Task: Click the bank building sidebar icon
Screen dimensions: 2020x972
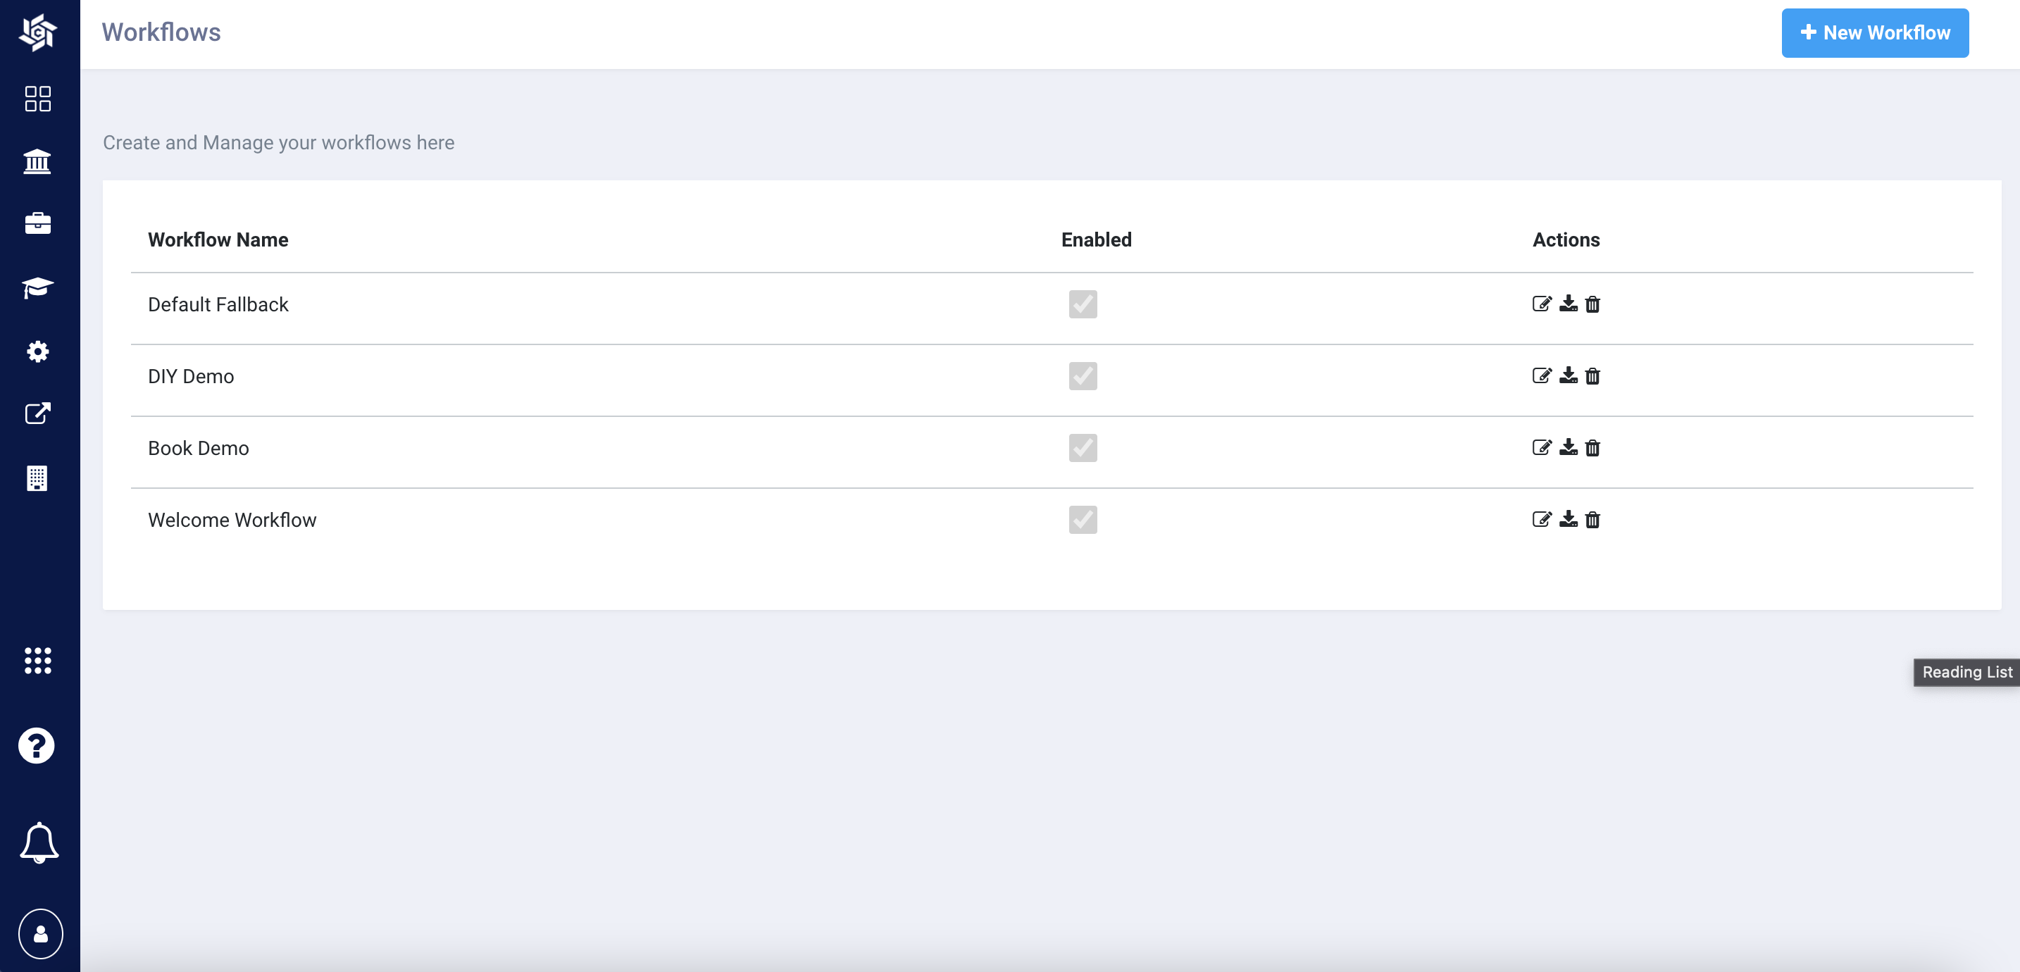Action: 37,161
